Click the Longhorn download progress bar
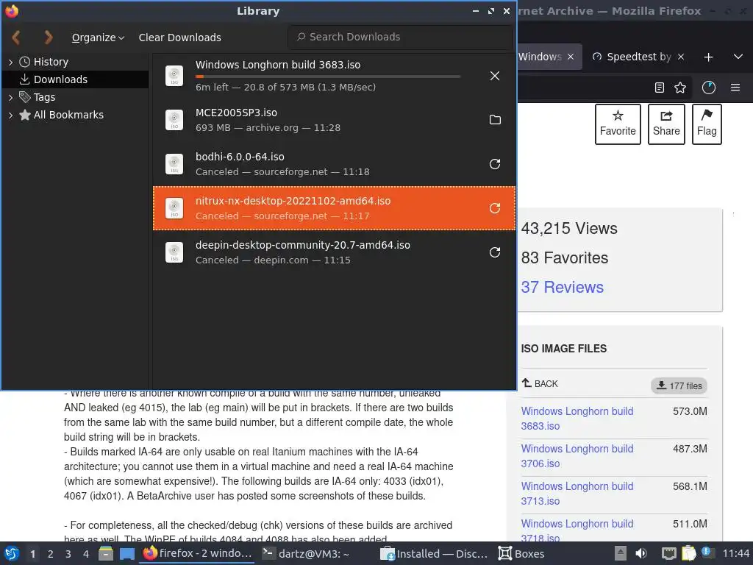 pyautogui.click(x=328, y=77)
